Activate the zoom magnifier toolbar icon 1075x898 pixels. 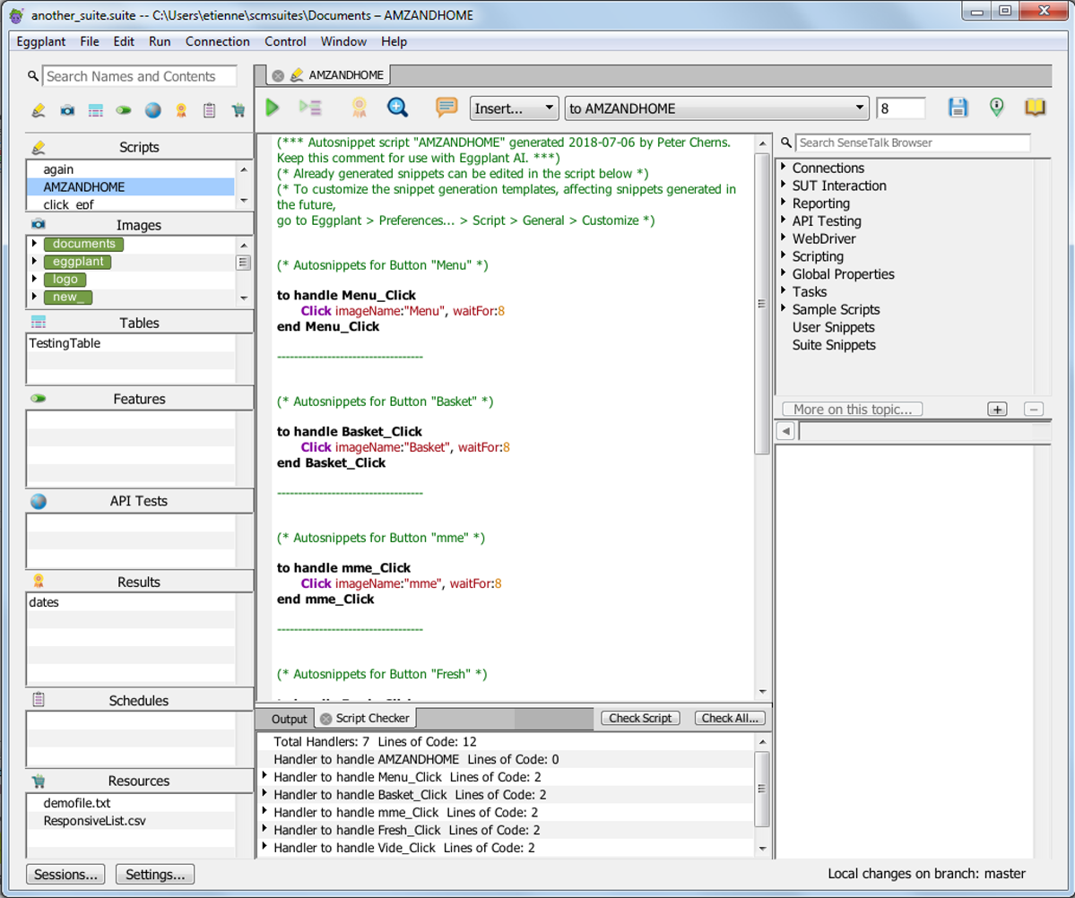point(398,107)
